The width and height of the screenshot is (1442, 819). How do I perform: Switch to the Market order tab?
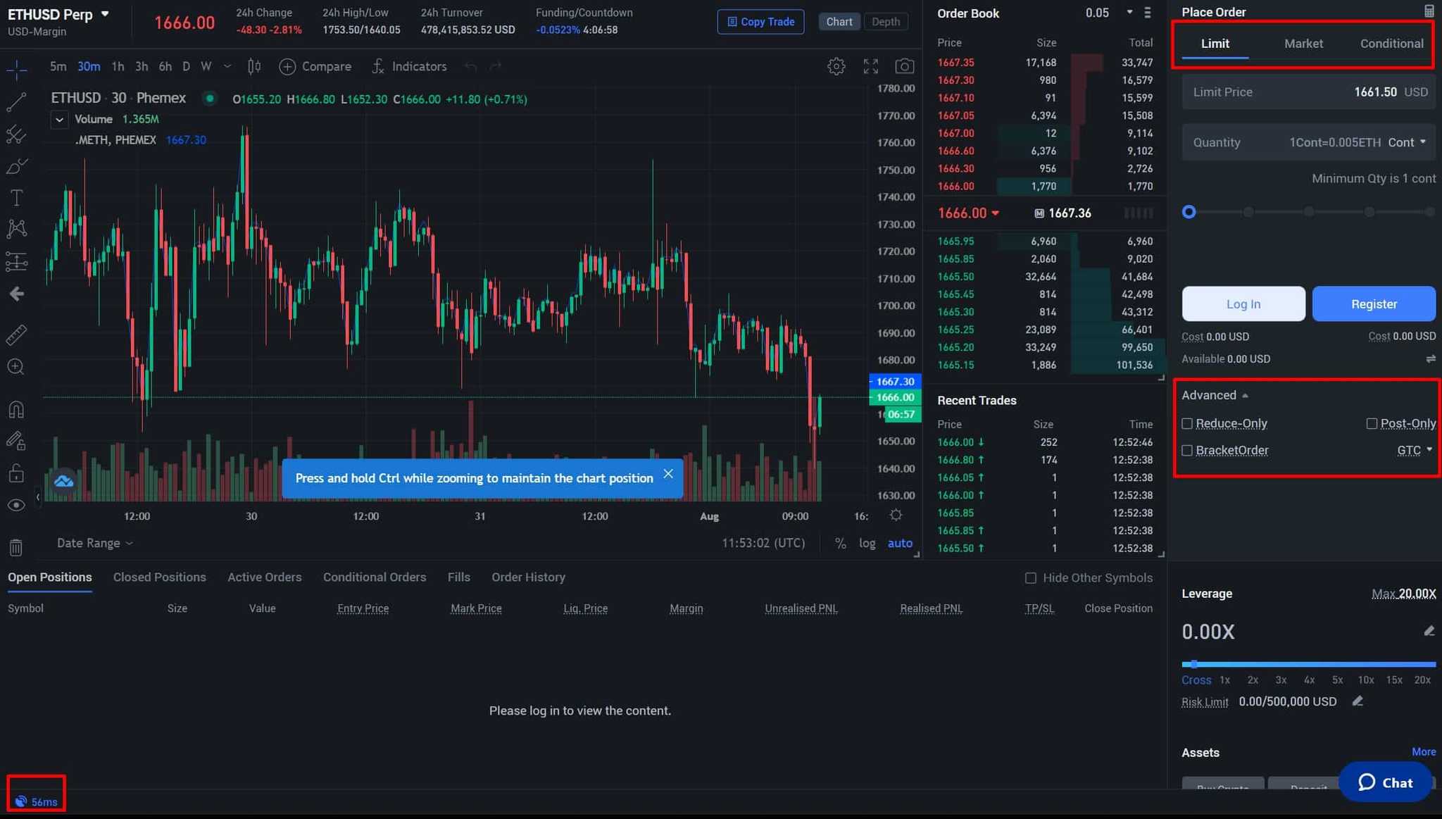pos(1303,44)
